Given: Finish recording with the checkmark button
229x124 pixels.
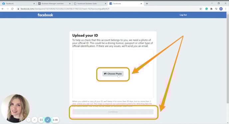Looking at the screenshot, I should [48, 120].
